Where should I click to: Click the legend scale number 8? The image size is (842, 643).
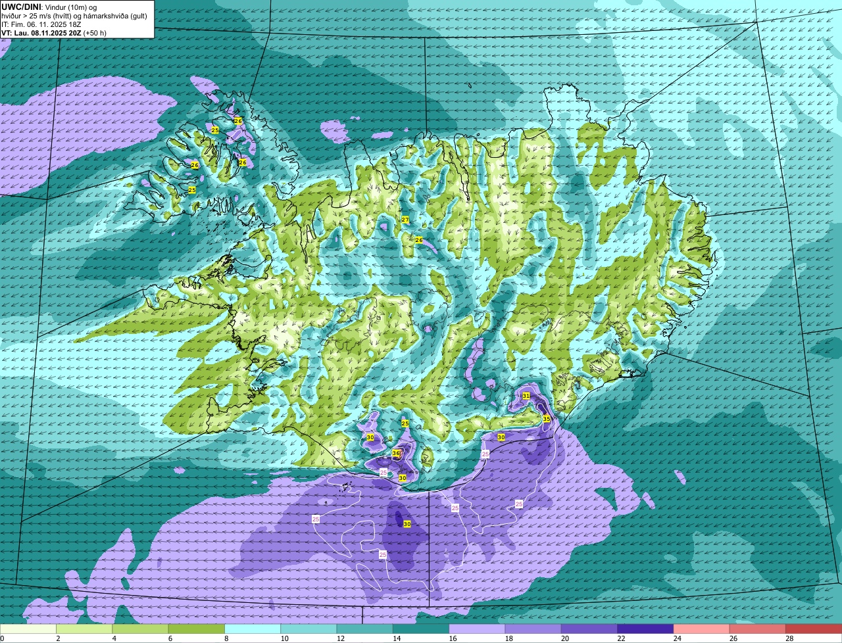(x=226, y=638)
